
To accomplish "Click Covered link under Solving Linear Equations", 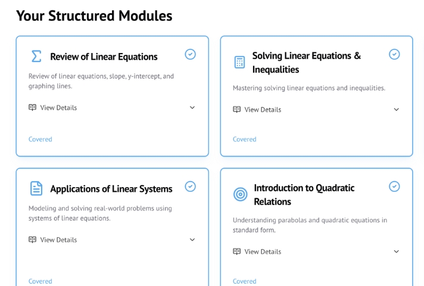I will (x=245, y=139).
